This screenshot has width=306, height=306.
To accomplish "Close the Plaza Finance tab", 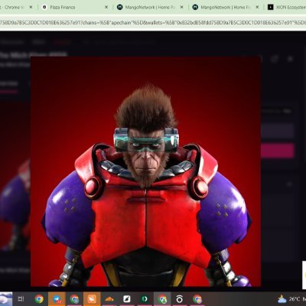I will 106,7.
